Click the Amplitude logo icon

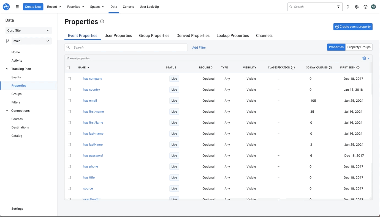(x=6, y=7)
